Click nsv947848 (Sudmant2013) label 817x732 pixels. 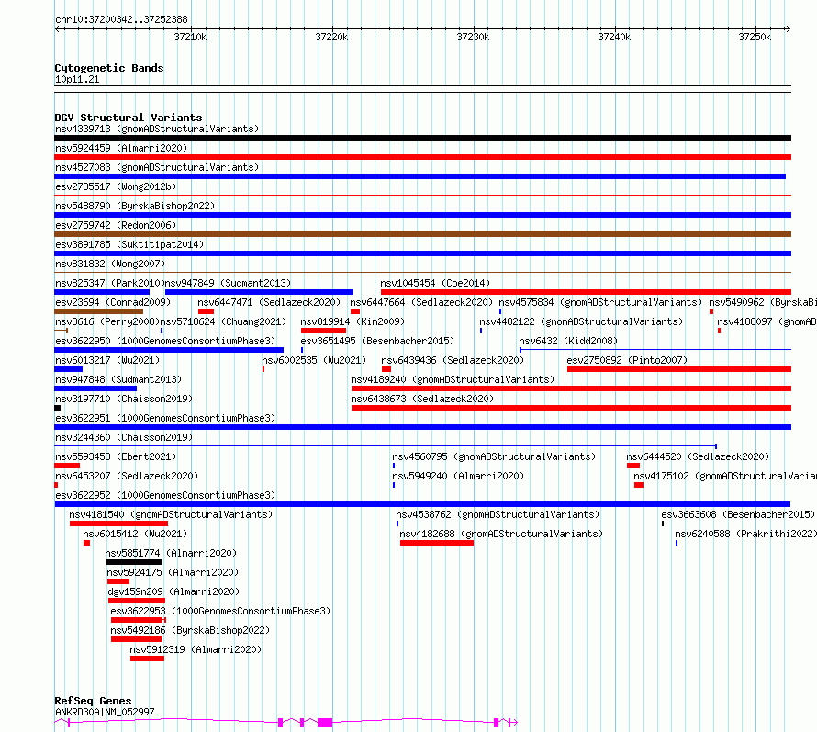tap(118, 379)
